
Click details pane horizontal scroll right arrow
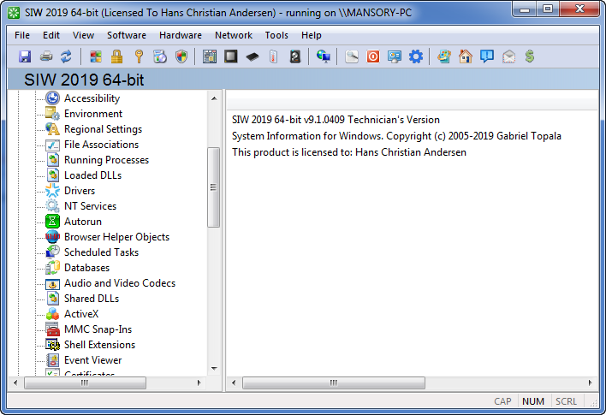click(590, 383)
